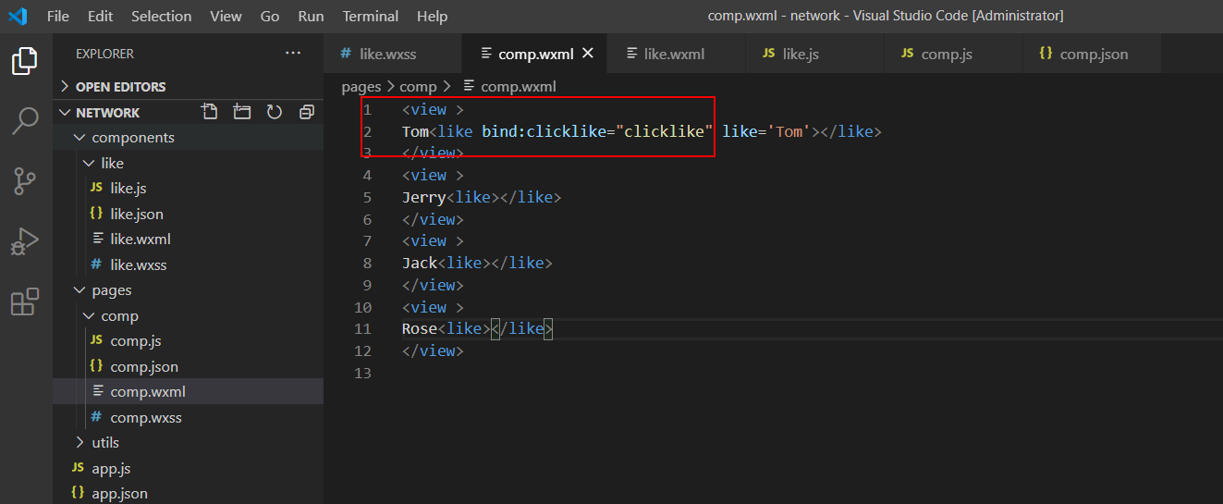Open the Run and Debug view
This screenshot has height=504, width=1223.
pyautogui.click(x=25, y=241)
